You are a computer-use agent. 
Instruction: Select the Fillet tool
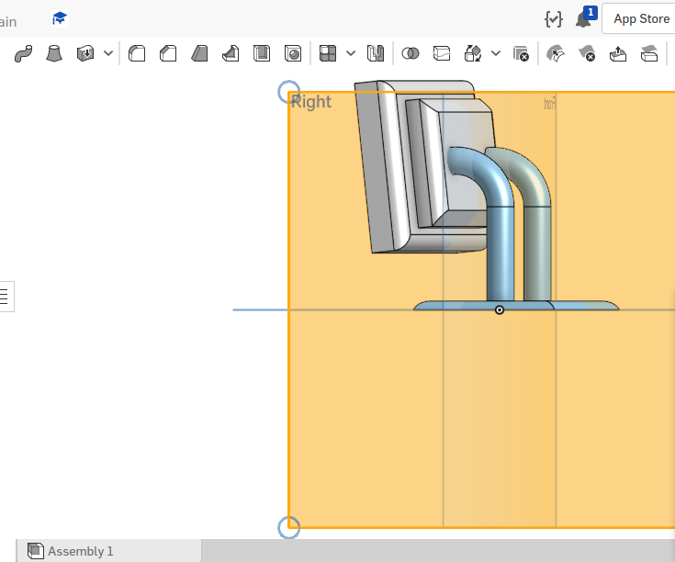coord(137,53)
